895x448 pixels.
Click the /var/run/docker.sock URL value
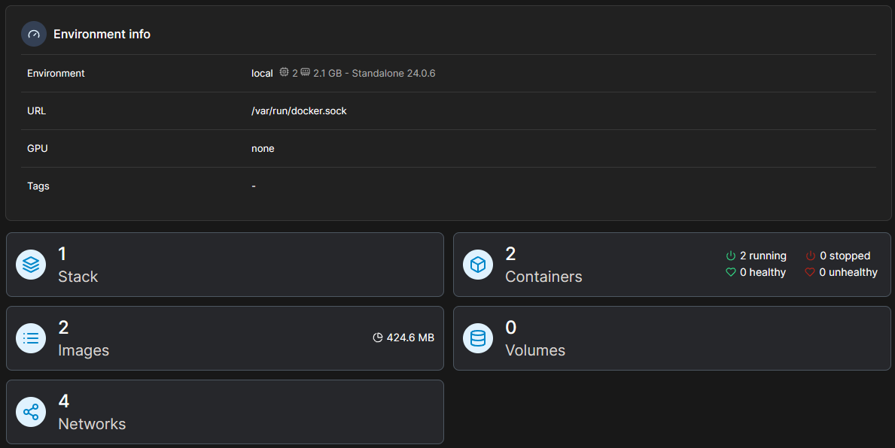point(299,110)
